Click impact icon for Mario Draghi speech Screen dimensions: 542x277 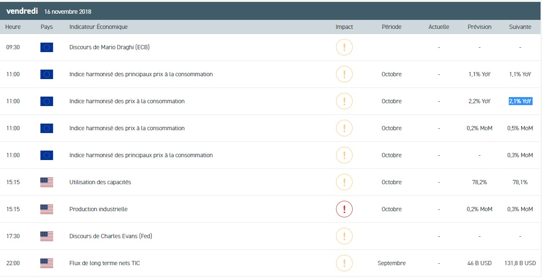click(344, 47)
